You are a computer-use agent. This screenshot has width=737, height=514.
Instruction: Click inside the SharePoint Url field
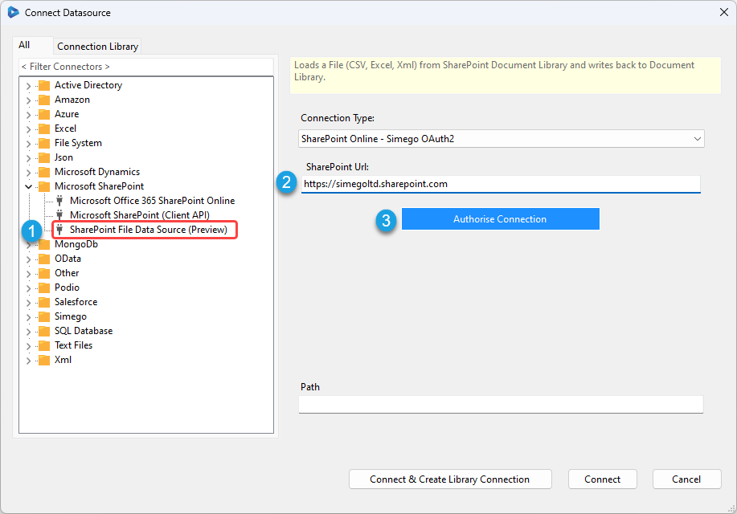500,183
